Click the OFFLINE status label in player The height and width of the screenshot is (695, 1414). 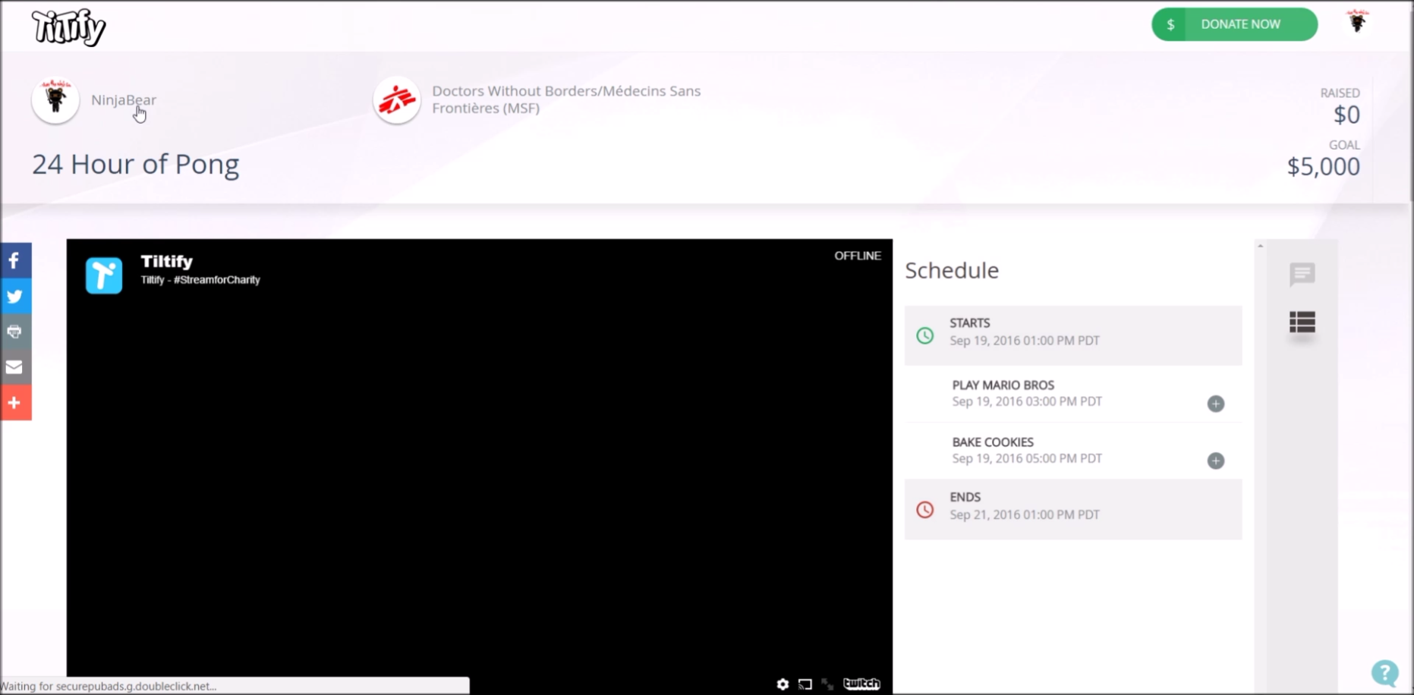(858, 256)
